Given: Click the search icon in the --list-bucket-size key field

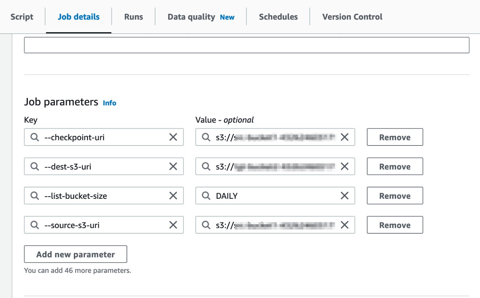Looking at the screenshot, I should (34, 195).
